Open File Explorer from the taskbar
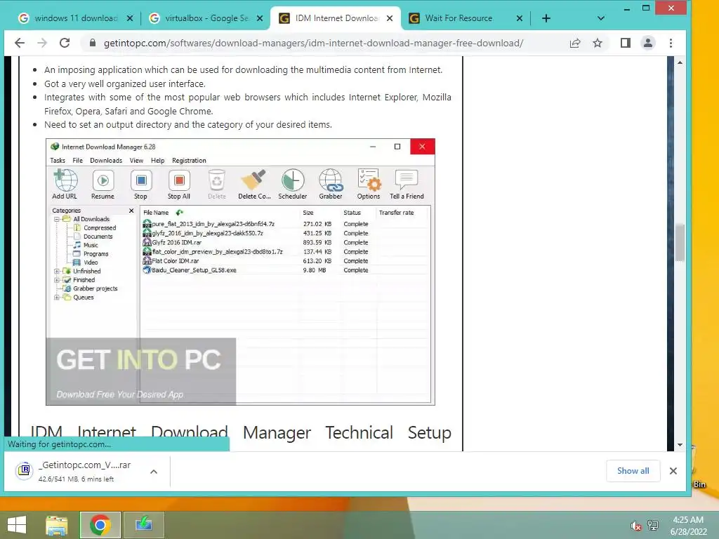The image size is (719, 539). (x=57, y=525)
